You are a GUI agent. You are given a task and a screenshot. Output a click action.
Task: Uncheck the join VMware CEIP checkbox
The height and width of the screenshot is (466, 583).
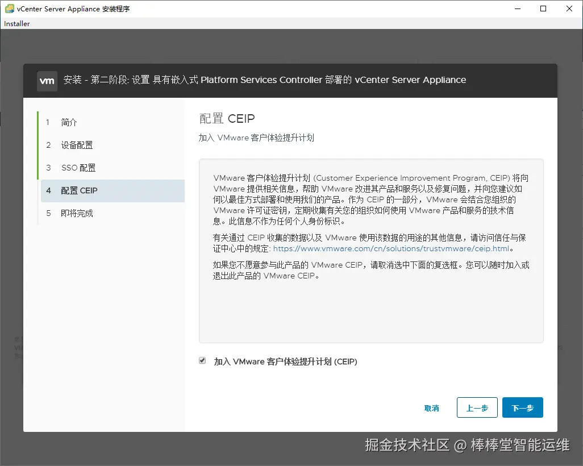(x=202, y=360)
